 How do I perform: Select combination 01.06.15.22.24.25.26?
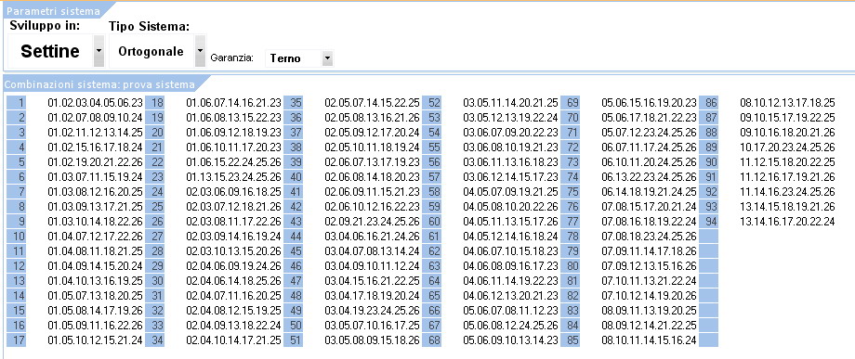pyautogui.click(x=234, y=162)
